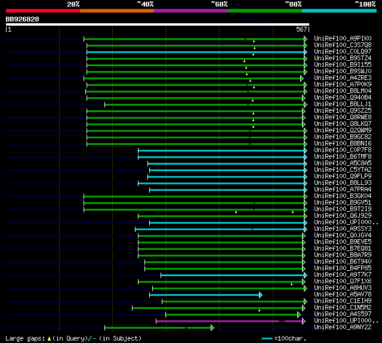
Task: Click the yellow gap marker below the C1N5M2 bar
Action: (259, 310)
